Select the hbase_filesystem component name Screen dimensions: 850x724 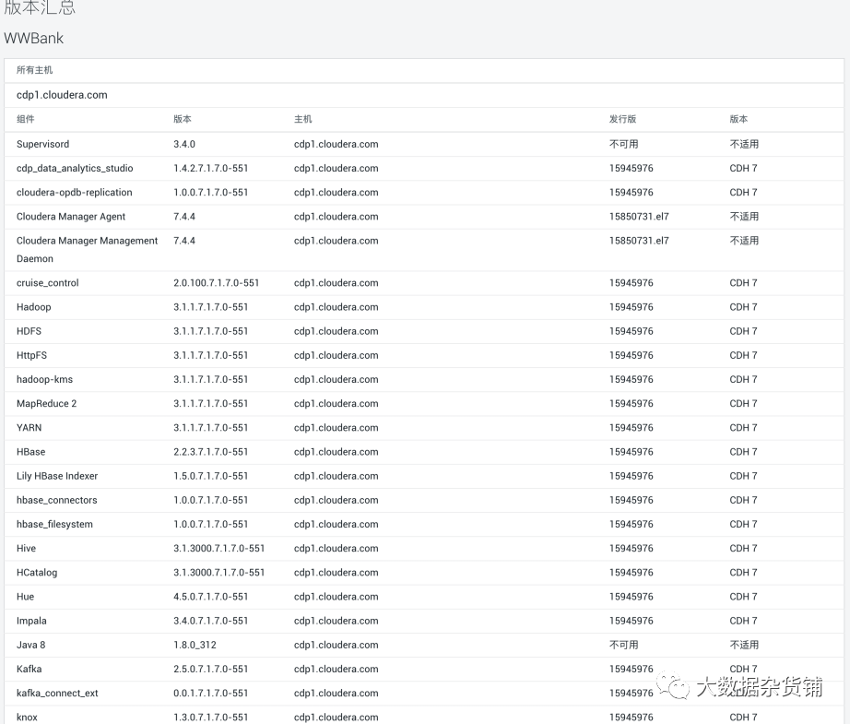point(54,525)
